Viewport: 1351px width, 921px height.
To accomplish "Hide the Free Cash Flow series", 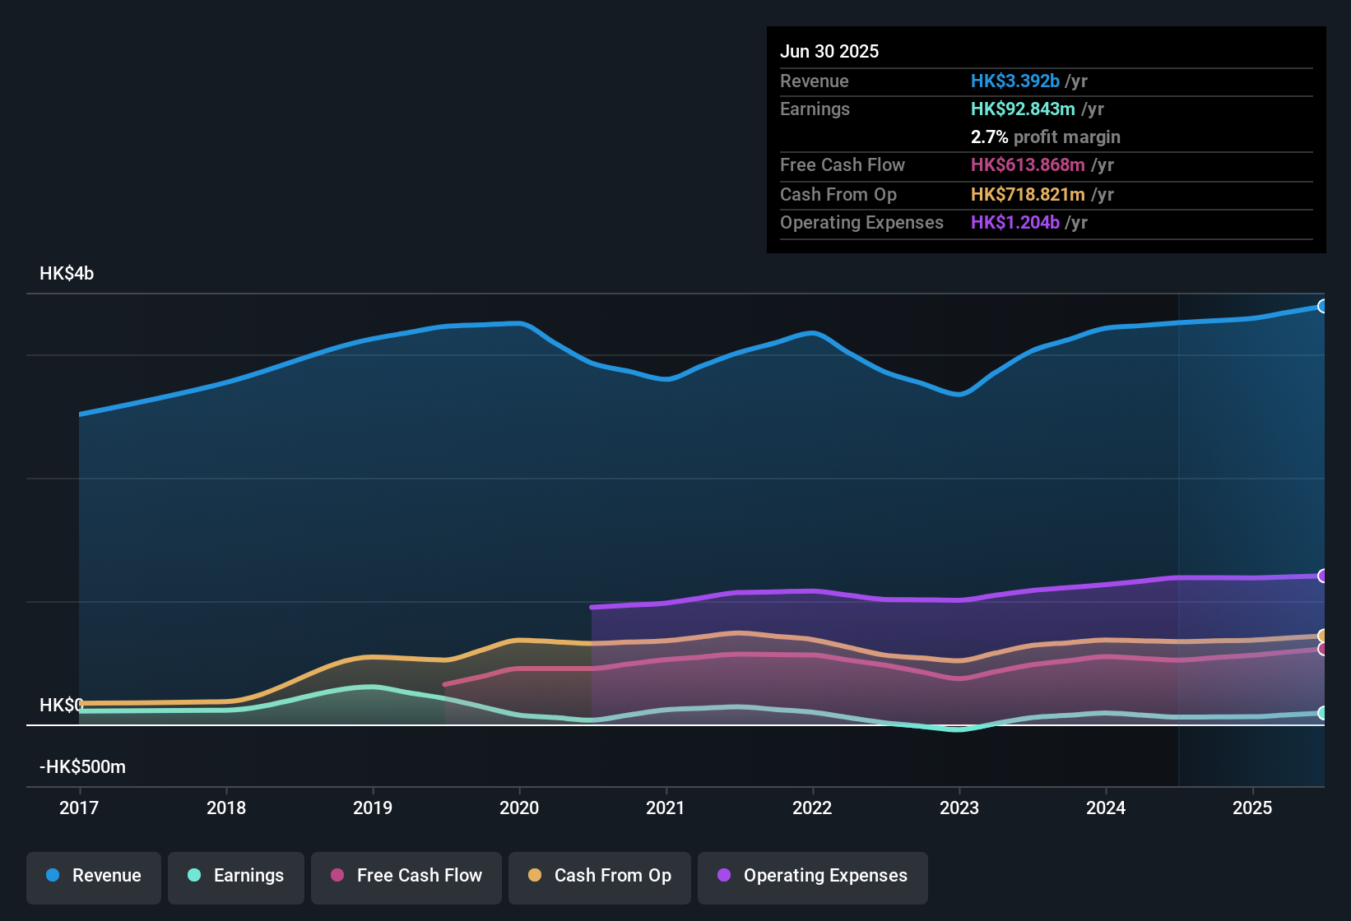I will [406, 876].
